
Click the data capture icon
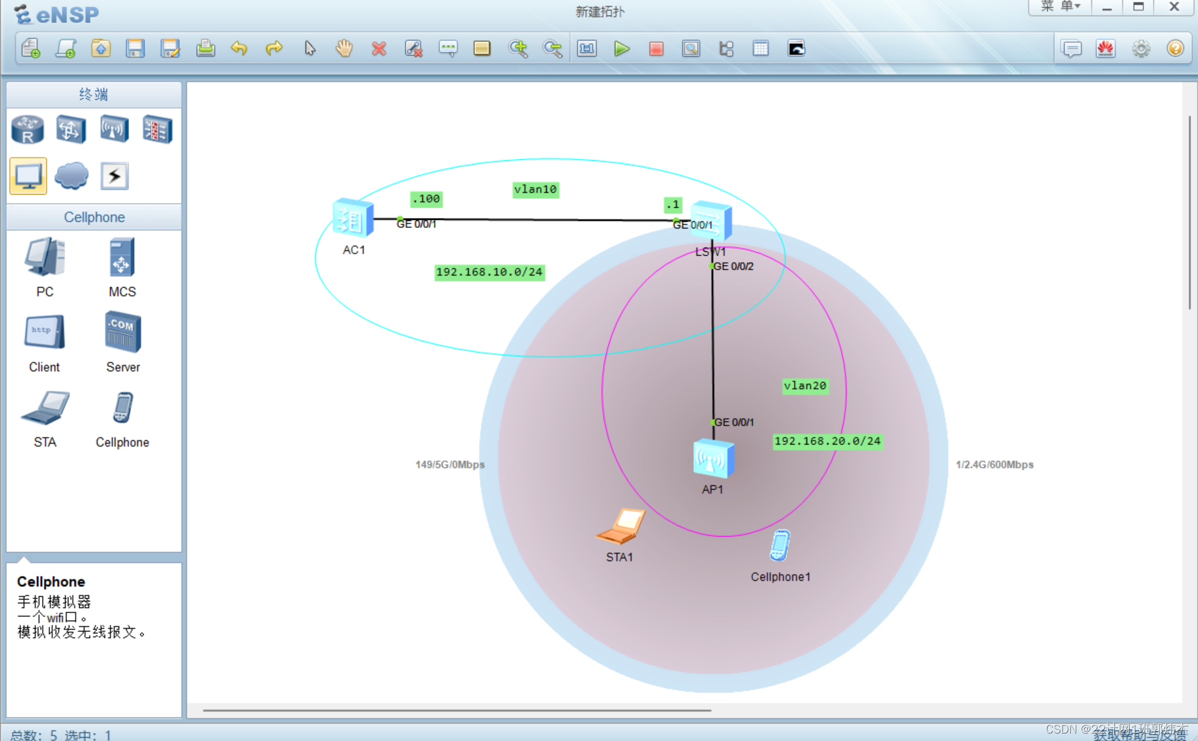[x=691, y=48]
